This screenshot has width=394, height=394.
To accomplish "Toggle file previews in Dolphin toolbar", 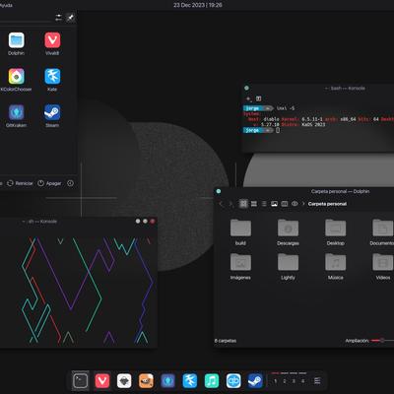I will click(274, 204).
